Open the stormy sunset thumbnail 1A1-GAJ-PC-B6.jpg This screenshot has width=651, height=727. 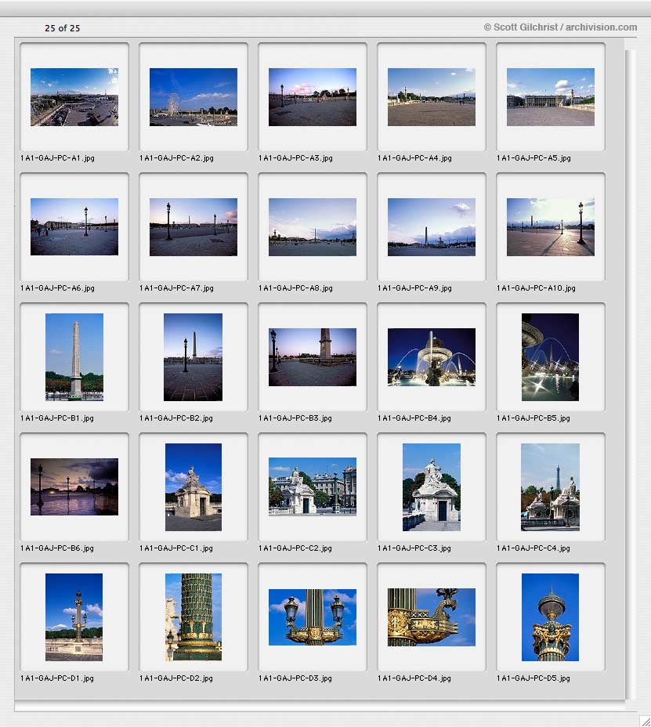click(74, 486)
